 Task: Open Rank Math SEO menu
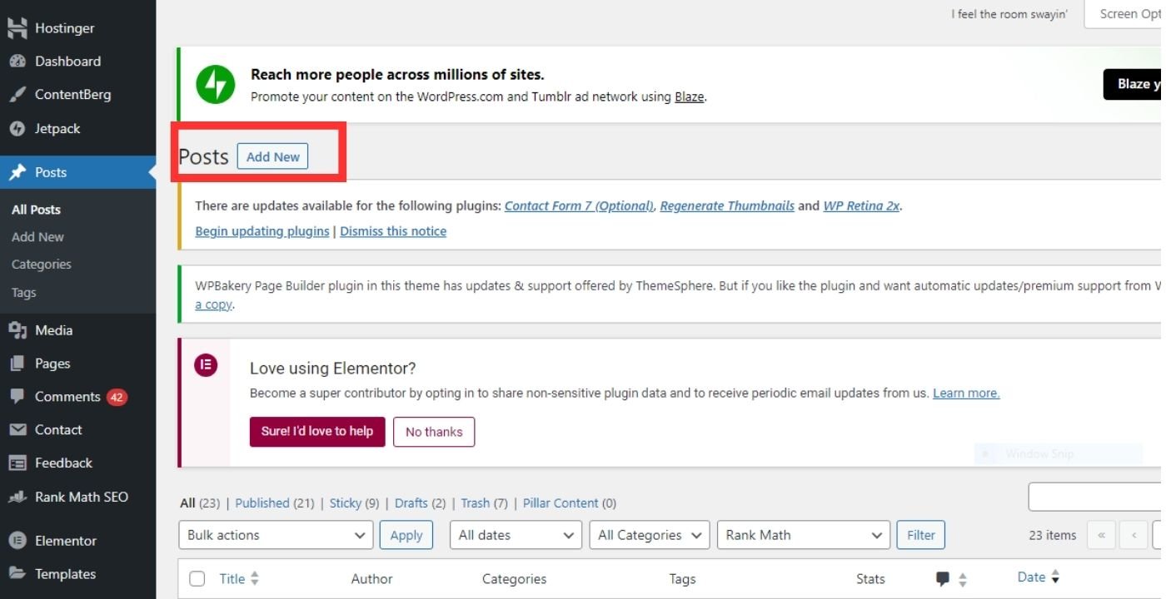coord(77,498)
